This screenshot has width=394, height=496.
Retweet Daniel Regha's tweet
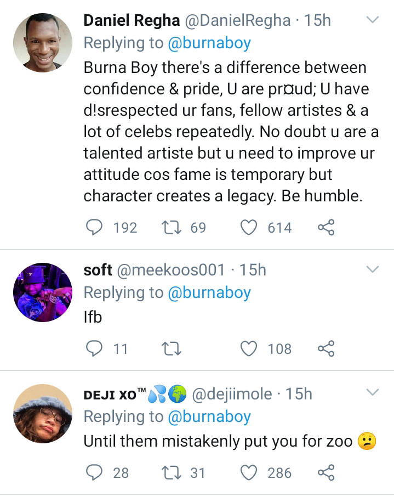point(172,227)
